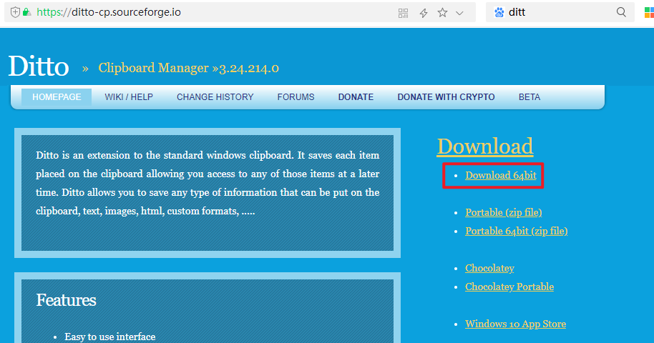Bookmark page with the star icon
654x343 pixels.
point(442,12)
